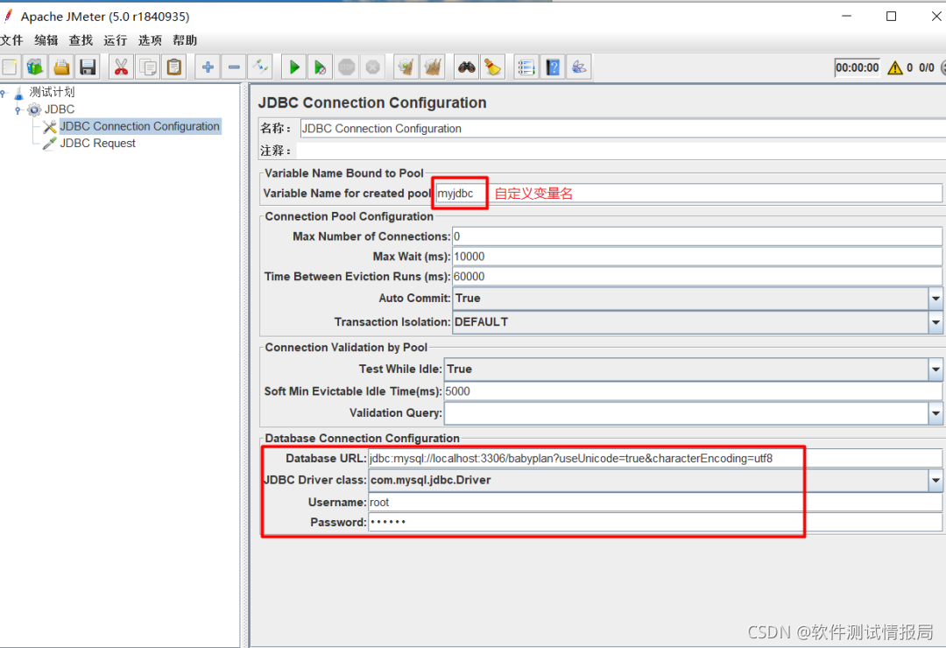Click the Paste clipboard icon
Screen dimensions: 946x648
[x=174, y=67]
